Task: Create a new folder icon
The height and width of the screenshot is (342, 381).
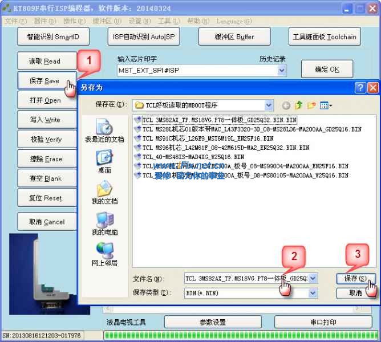Action: (x=311, y=105)
